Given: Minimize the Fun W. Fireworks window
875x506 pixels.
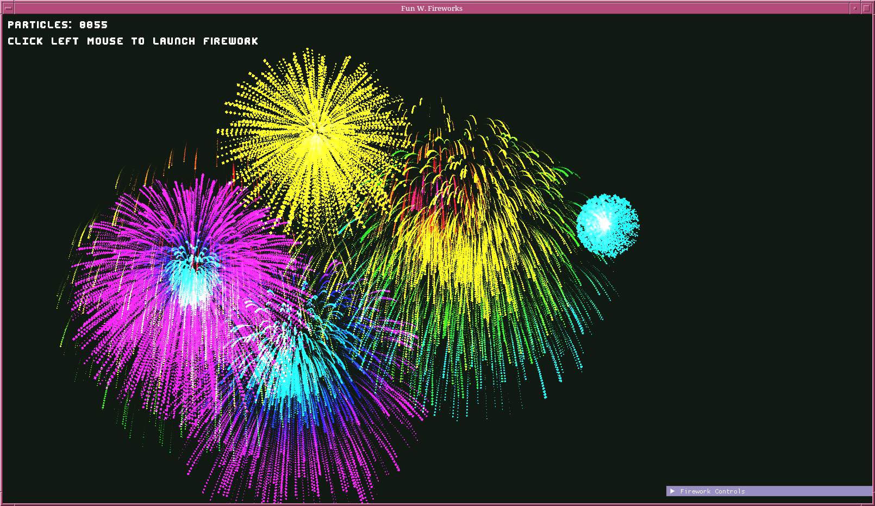Looking at the screenshot, I should tap(855, 8).
